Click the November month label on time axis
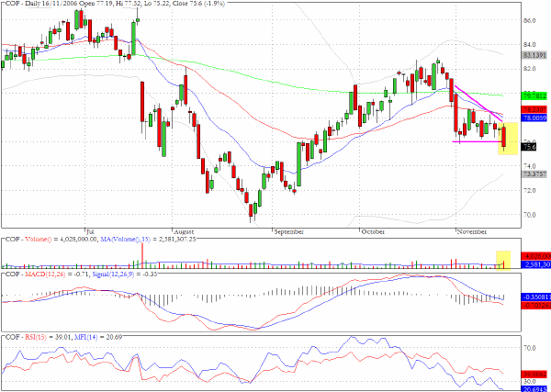551x392 pixels. click(x=472, y=232)
